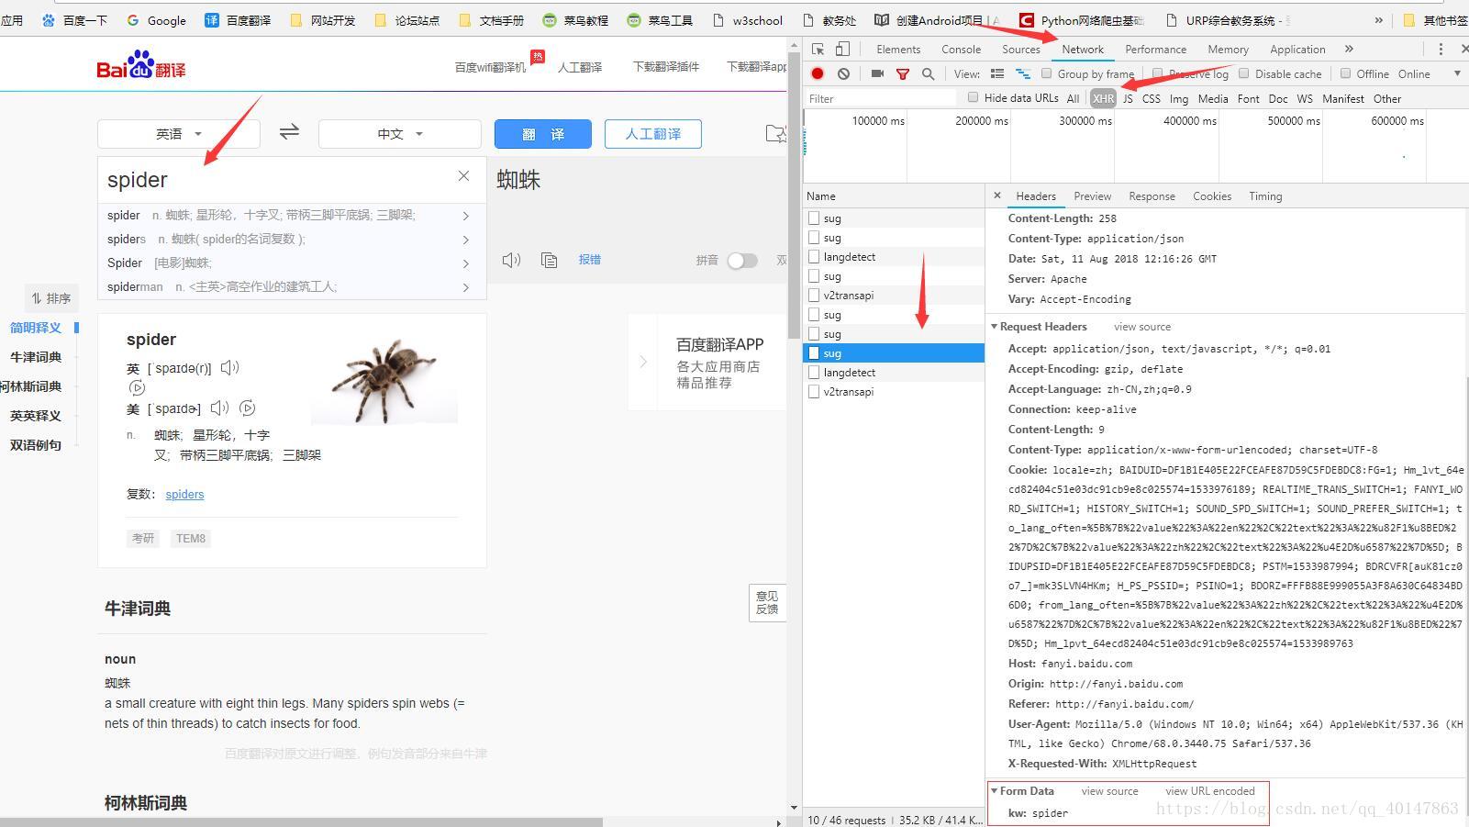Click the horizontal scrollbar at page bottom
Viewport: 1469px width, 827px height.
click(303, 822)
